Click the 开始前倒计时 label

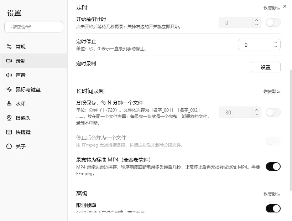91,19
